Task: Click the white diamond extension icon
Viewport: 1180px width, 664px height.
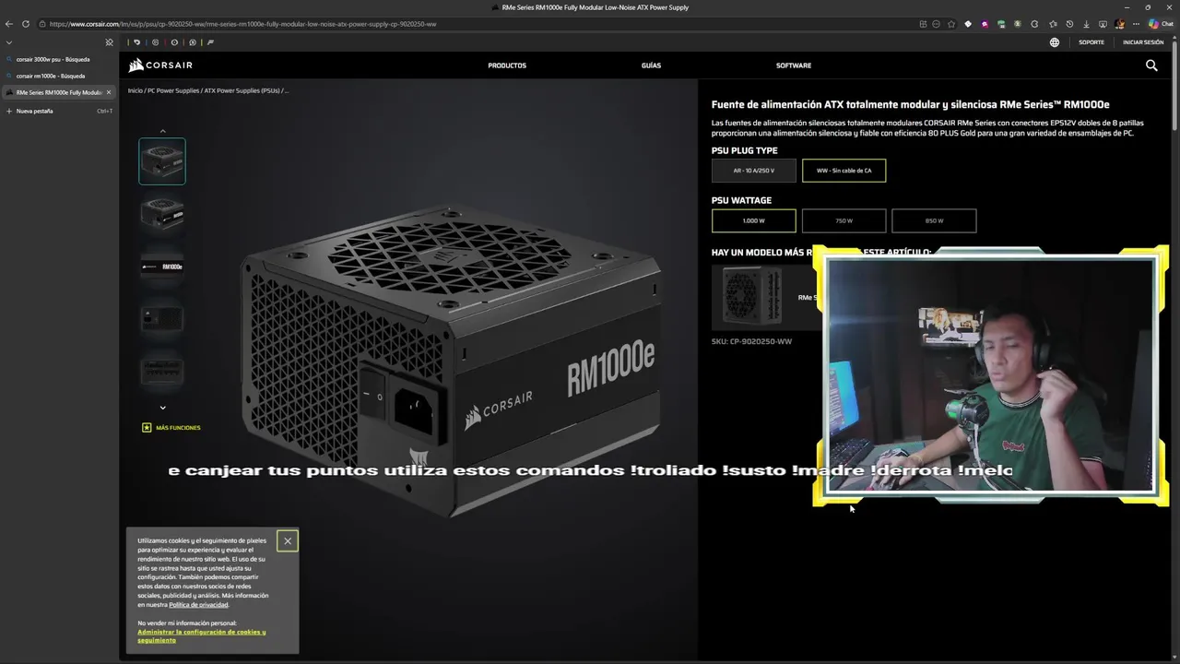Action: pos(968,24)
